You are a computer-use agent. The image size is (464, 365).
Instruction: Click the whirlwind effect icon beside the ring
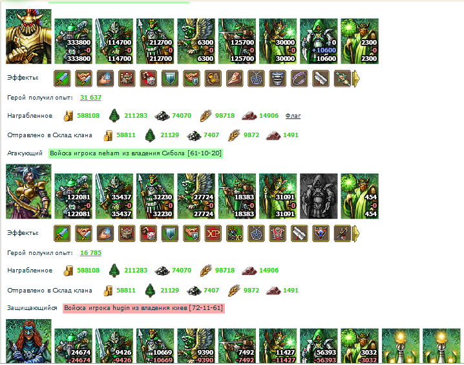[278, 78]
